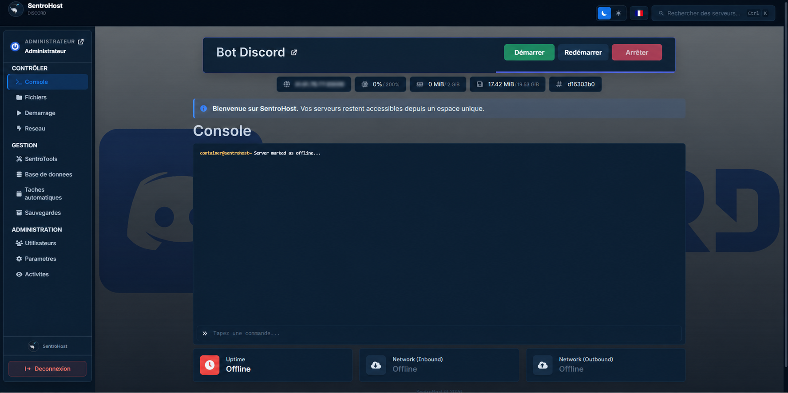The width and height of the screenshot is (788, 393).
Task: Open Activites log page
Action: coord(48,274)
